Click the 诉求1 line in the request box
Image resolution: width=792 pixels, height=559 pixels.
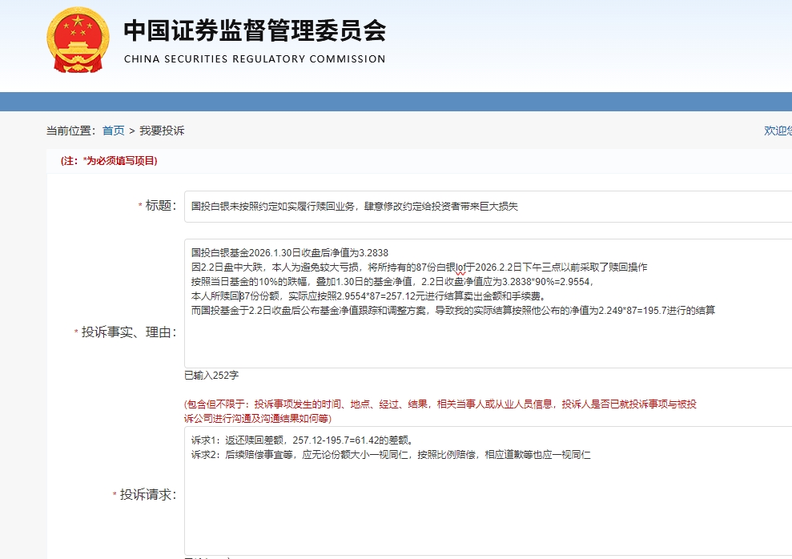pyautogui.click(x=304, y=440)
